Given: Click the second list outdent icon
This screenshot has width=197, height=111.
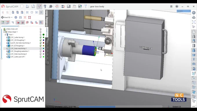Looking at the screenshot, I should tap(17, 12).
